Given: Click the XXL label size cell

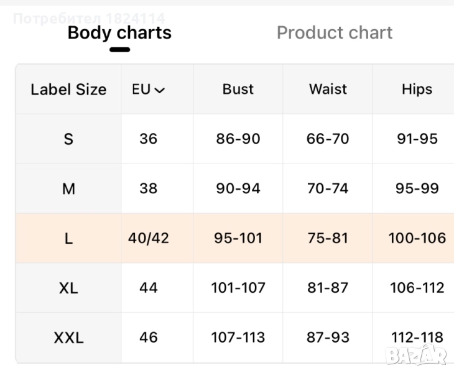Looking at the screenshot, I should pos(68,338).
